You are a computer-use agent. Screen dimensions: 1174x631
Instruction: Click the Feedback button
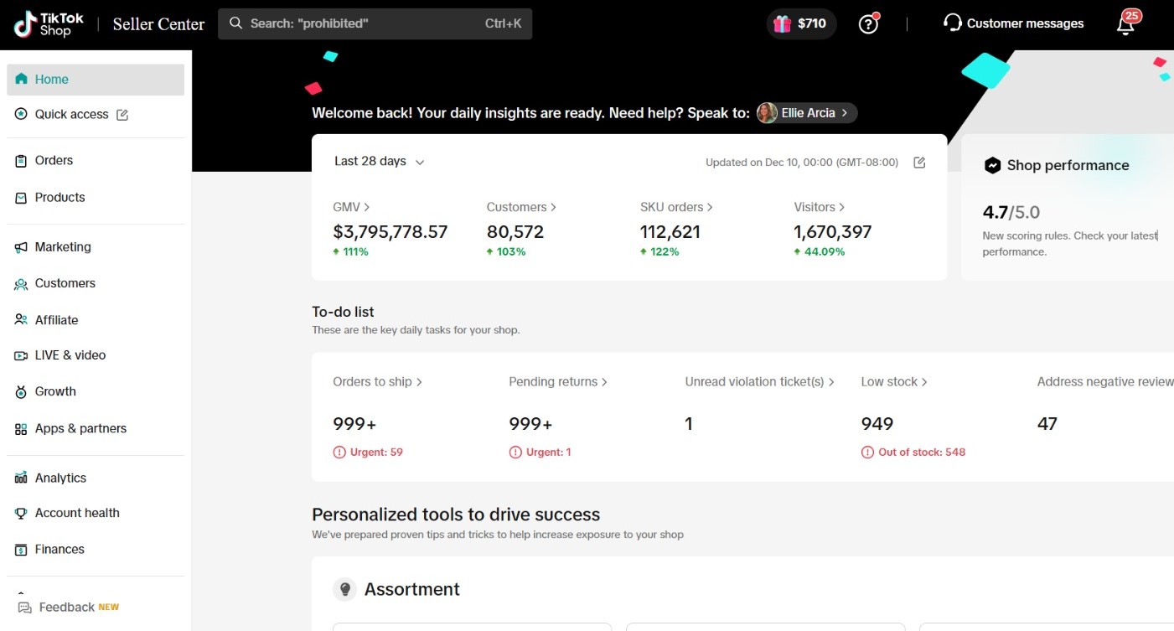tap(67, 607)
